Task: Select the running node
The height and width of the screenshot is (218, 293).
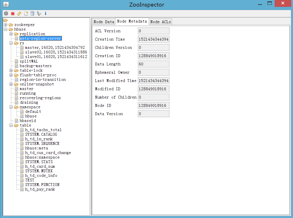Action: 28,93
